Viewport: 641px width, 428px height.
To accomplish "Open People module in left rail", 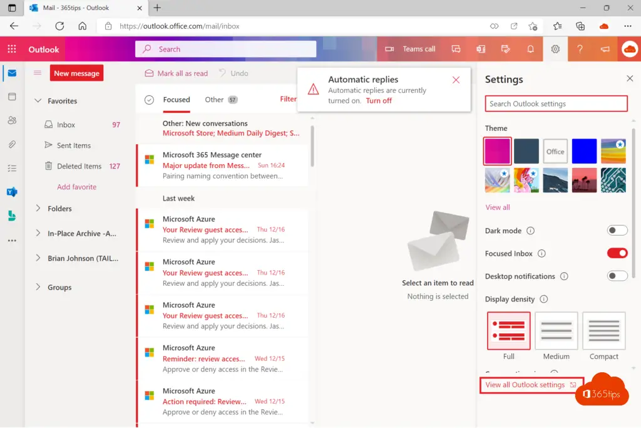I will pos(13,120).
